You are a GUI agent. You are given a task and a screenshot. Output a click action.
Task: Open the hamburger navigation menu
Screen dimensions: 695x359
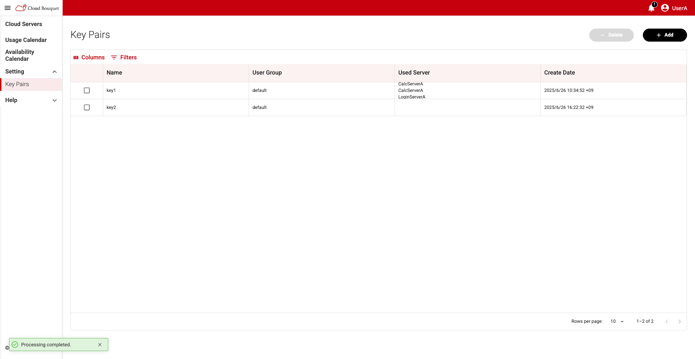tap(8, 8)
